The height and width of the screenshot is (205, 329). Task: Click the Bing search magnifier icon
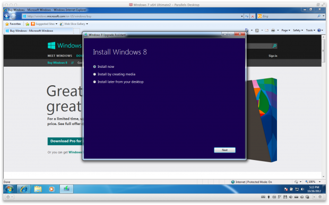[319, 16]
